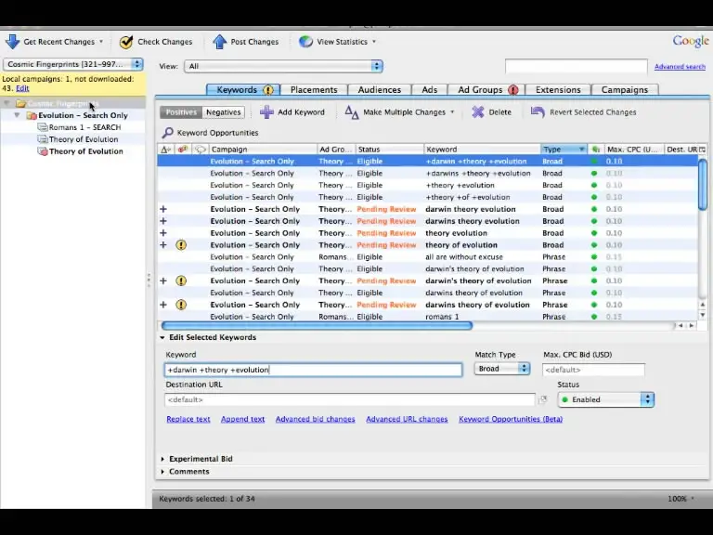
Task: Click the Add Keyword plus icon
Action: coord(266,111)
